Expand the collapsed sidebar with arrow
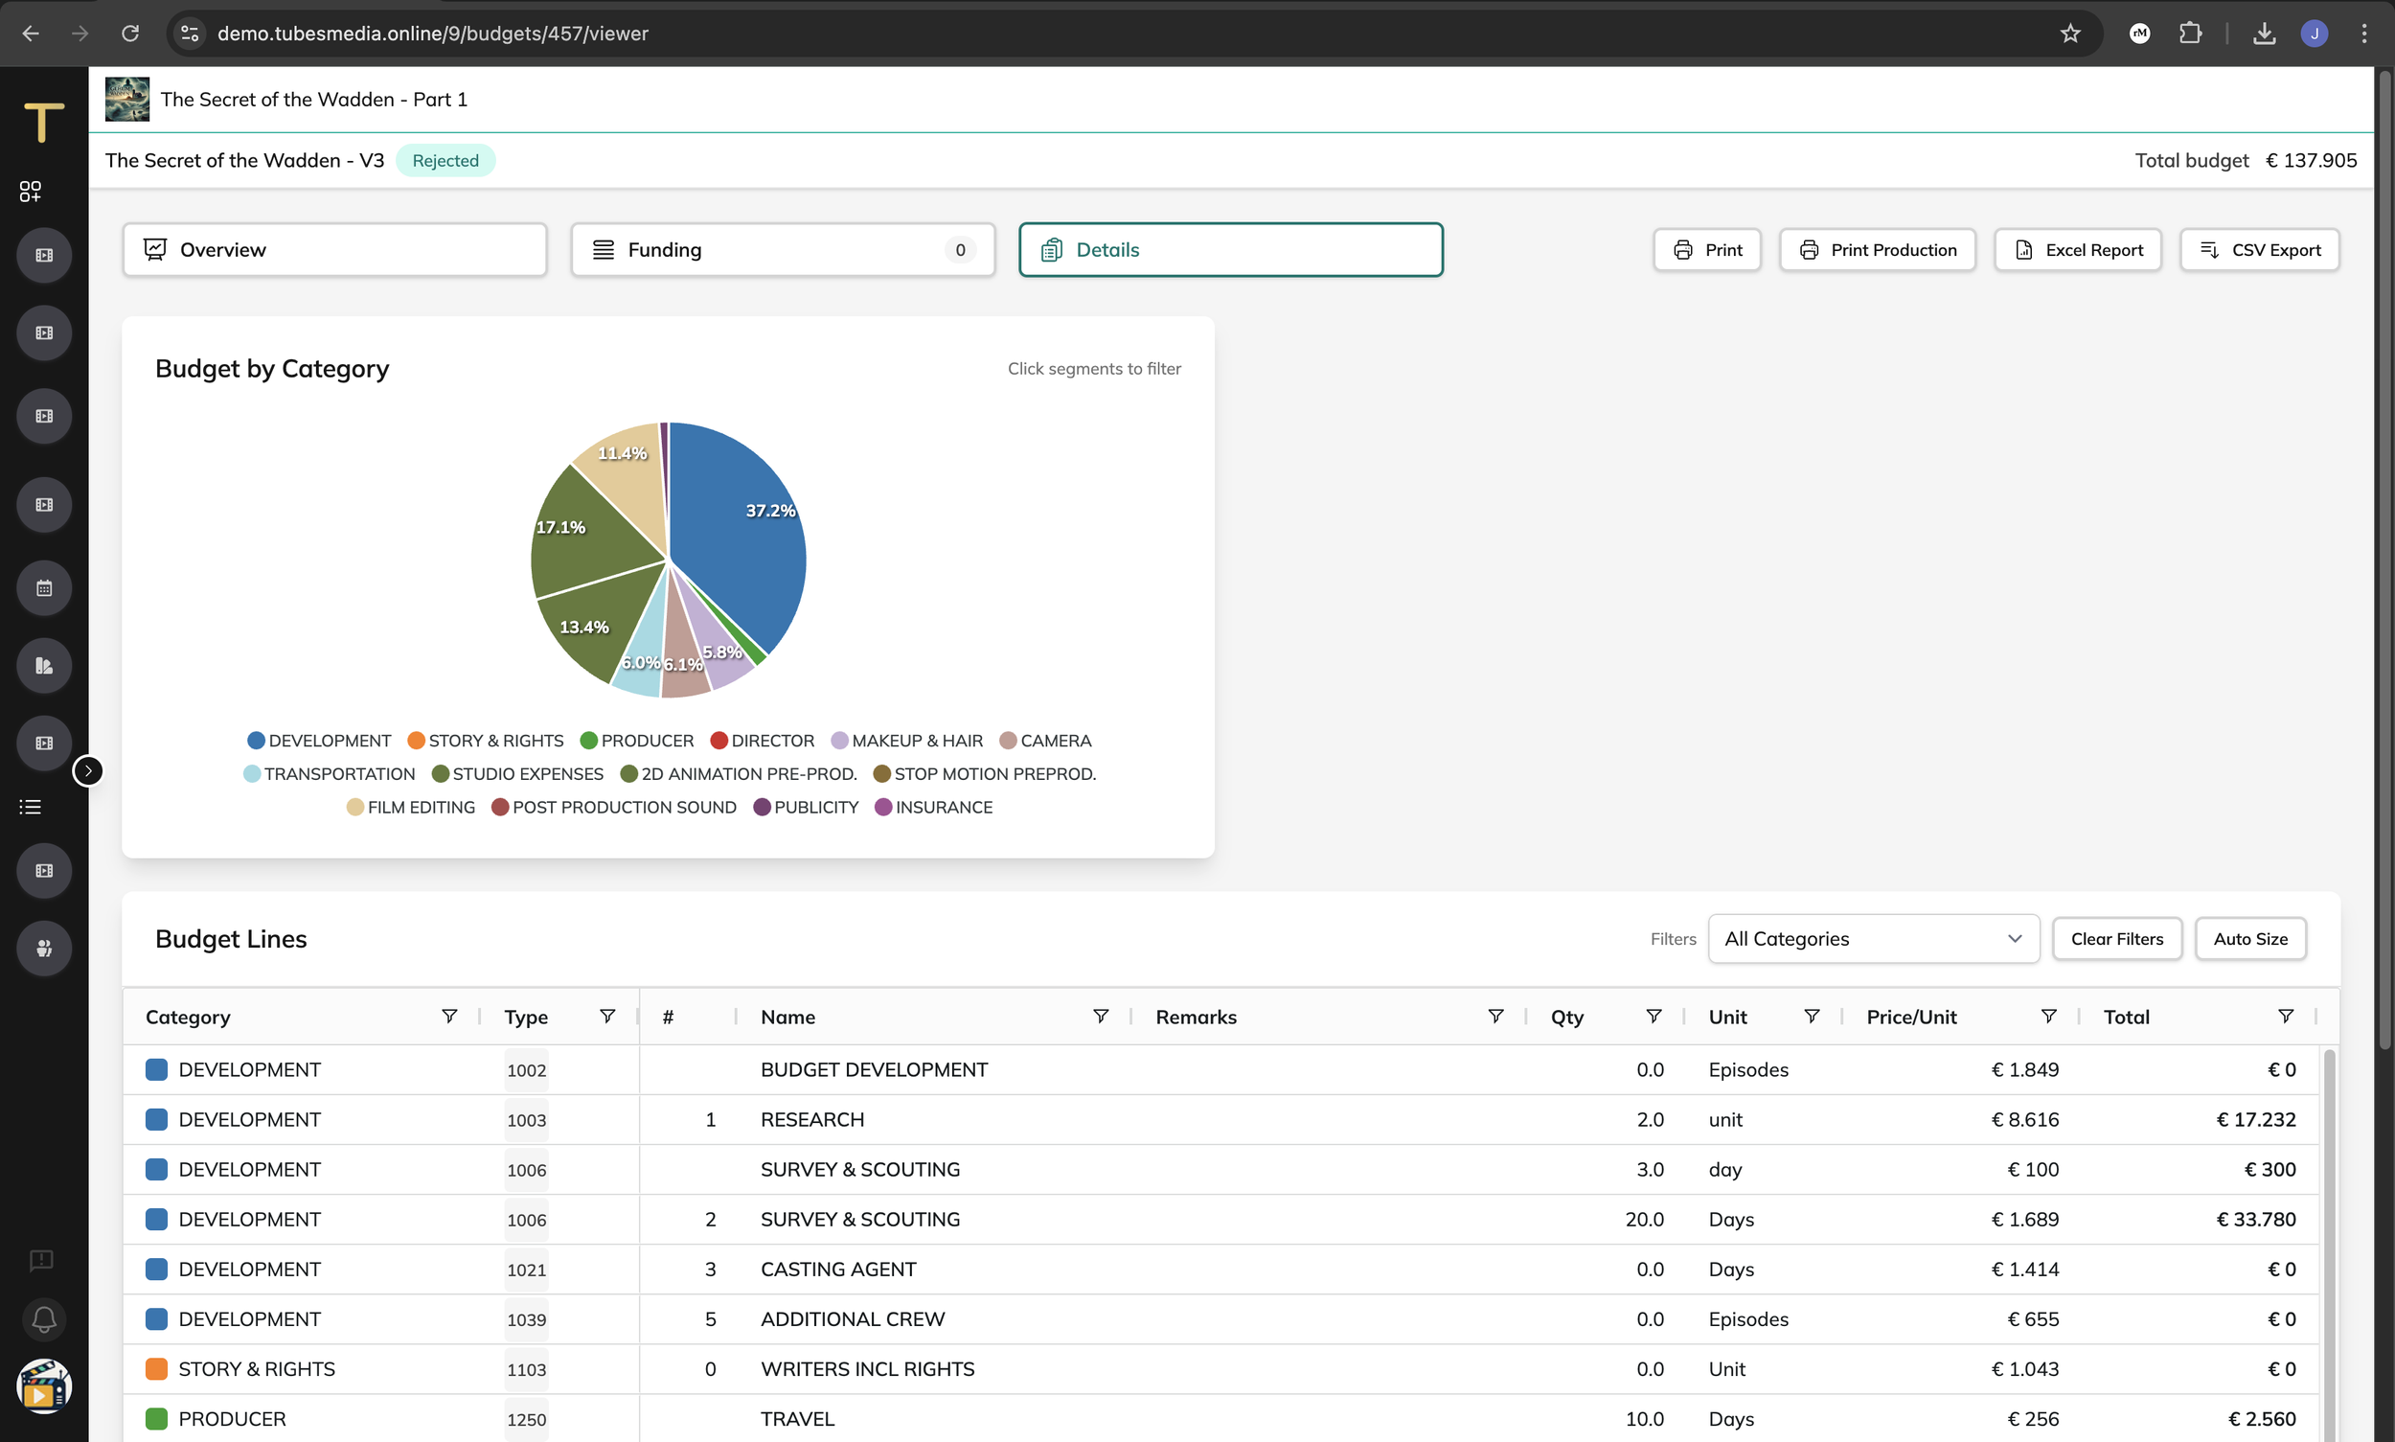The image size is (2395, 1442). point(88,770)
